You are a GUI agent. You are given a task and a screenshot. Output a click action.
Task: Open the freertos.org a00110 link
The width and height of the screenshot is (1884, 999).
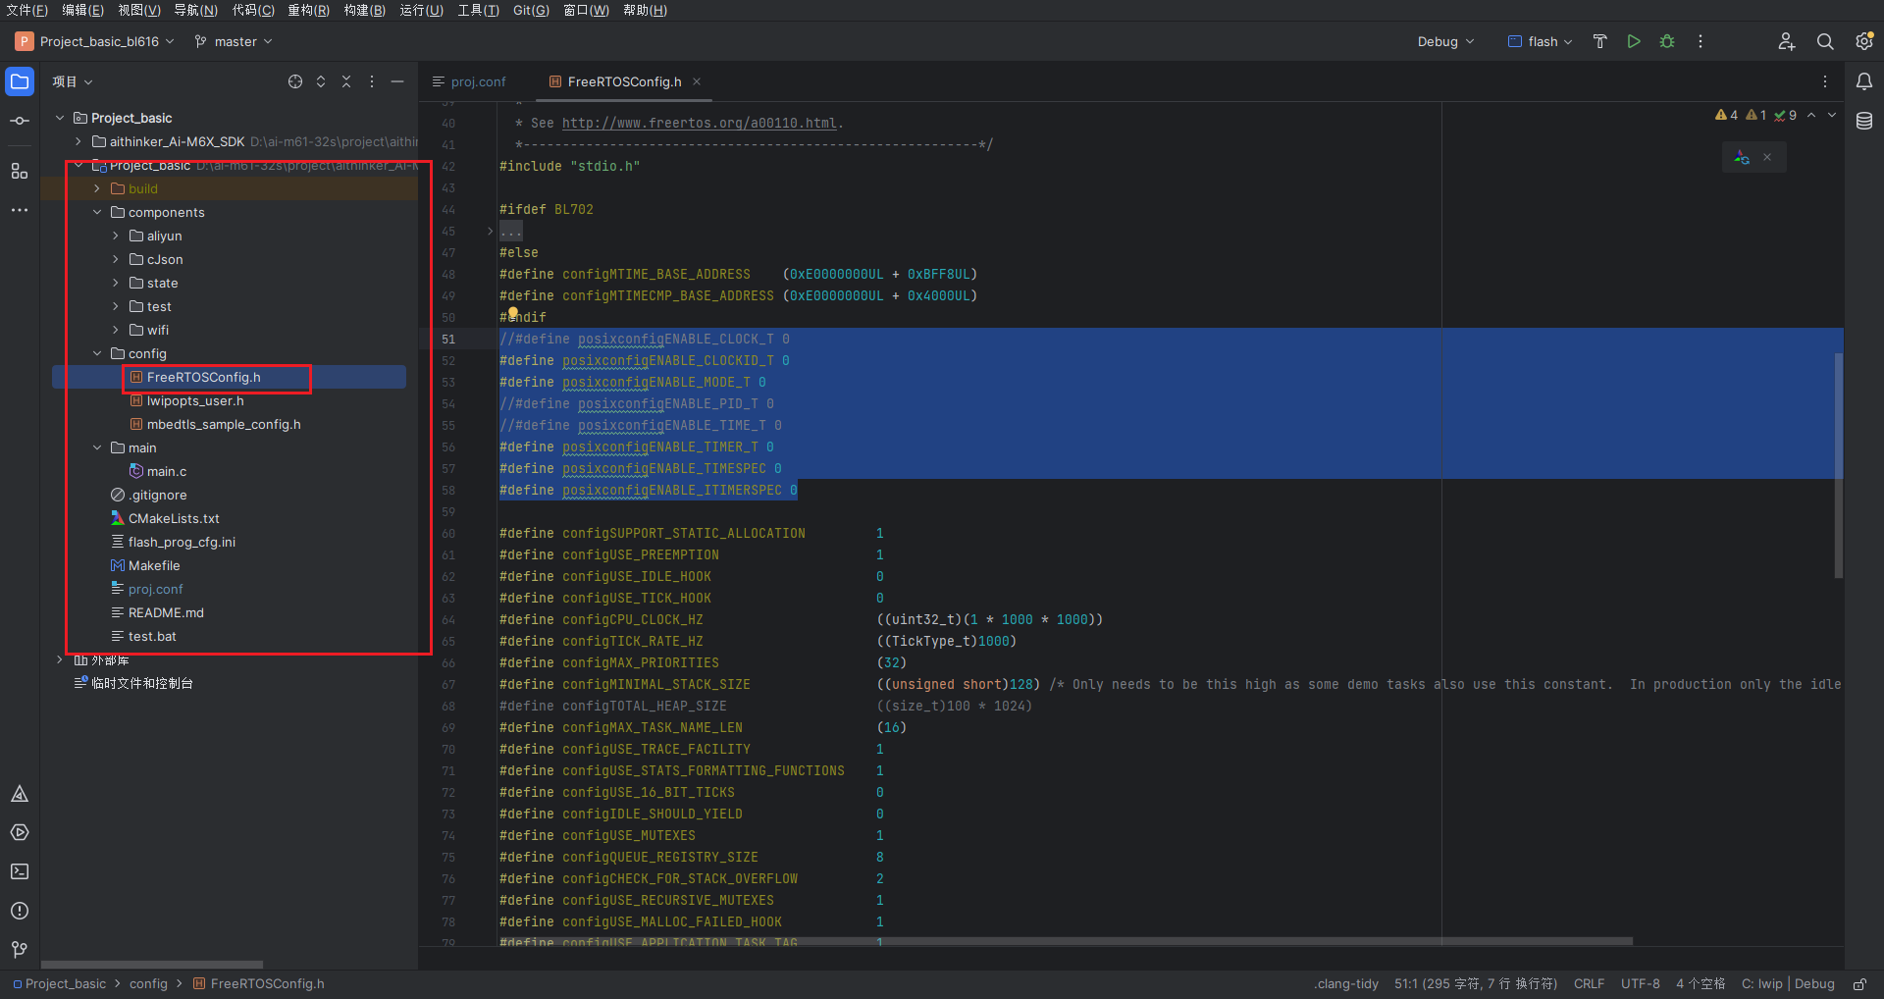tap(699, 123)
